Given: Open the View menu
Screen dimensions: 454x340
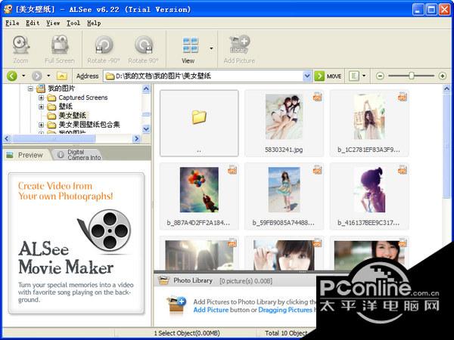Looking at the screenshot, I should pyautogui.click(x=53, y=23).
